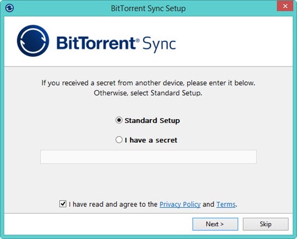Click the bold BitTorrent word in logo
297x239 pixels.
pos(96,43)
